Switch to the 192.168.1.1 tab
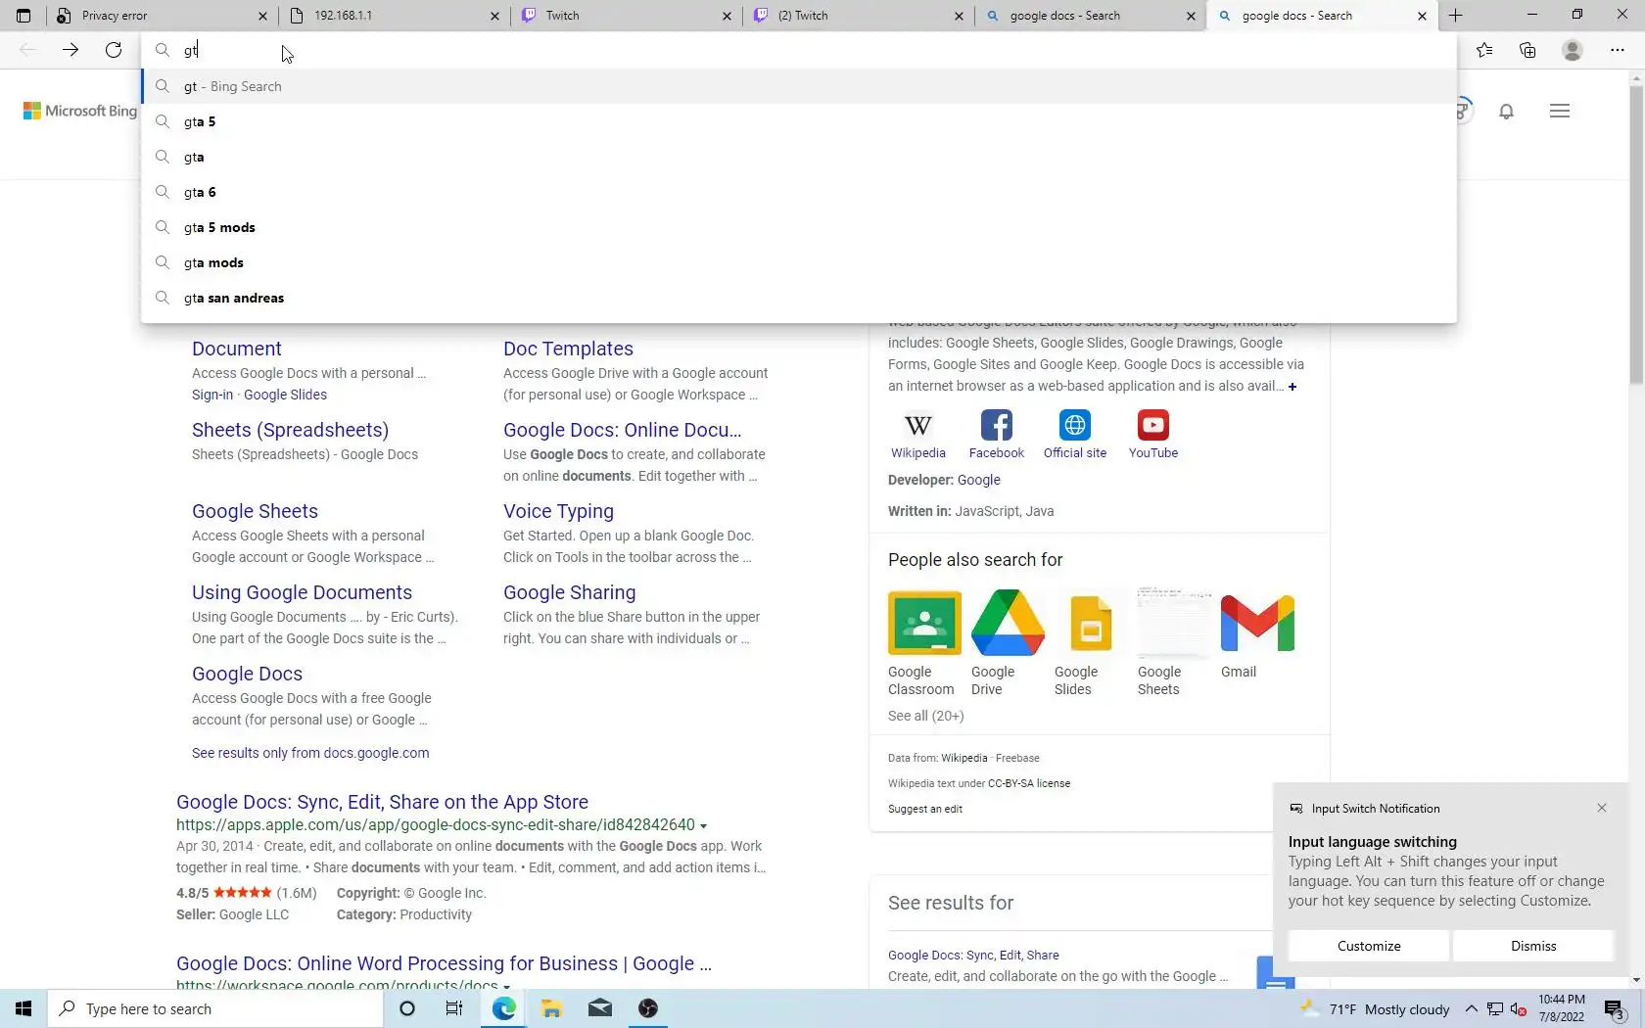The width and height of the screenshot is (1645, 1028). 393,16
